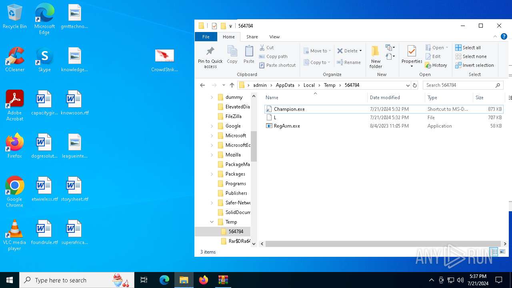Click Invert selection
This screenshot has height=288, width=512.
pyautogui.click(x=474, y=65)
